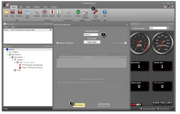Float the Explorer panel window button
The image size is (180, 114).
(x=46, y=46)
